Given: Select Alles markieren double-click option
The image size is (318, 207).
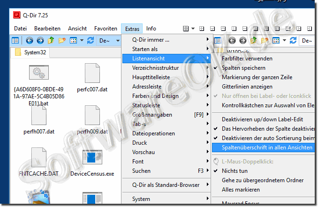Looking at the screenshot, I should 263,190.
